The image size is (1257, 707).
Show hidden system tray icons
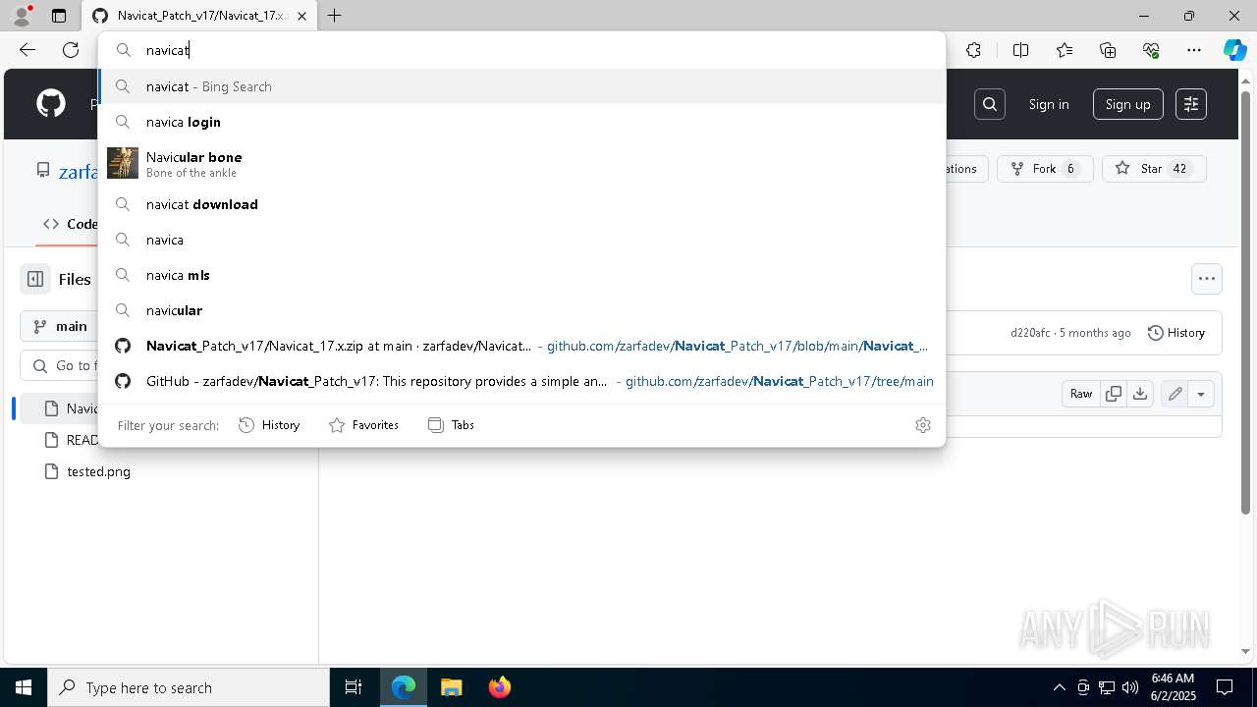coord(1059,687)
